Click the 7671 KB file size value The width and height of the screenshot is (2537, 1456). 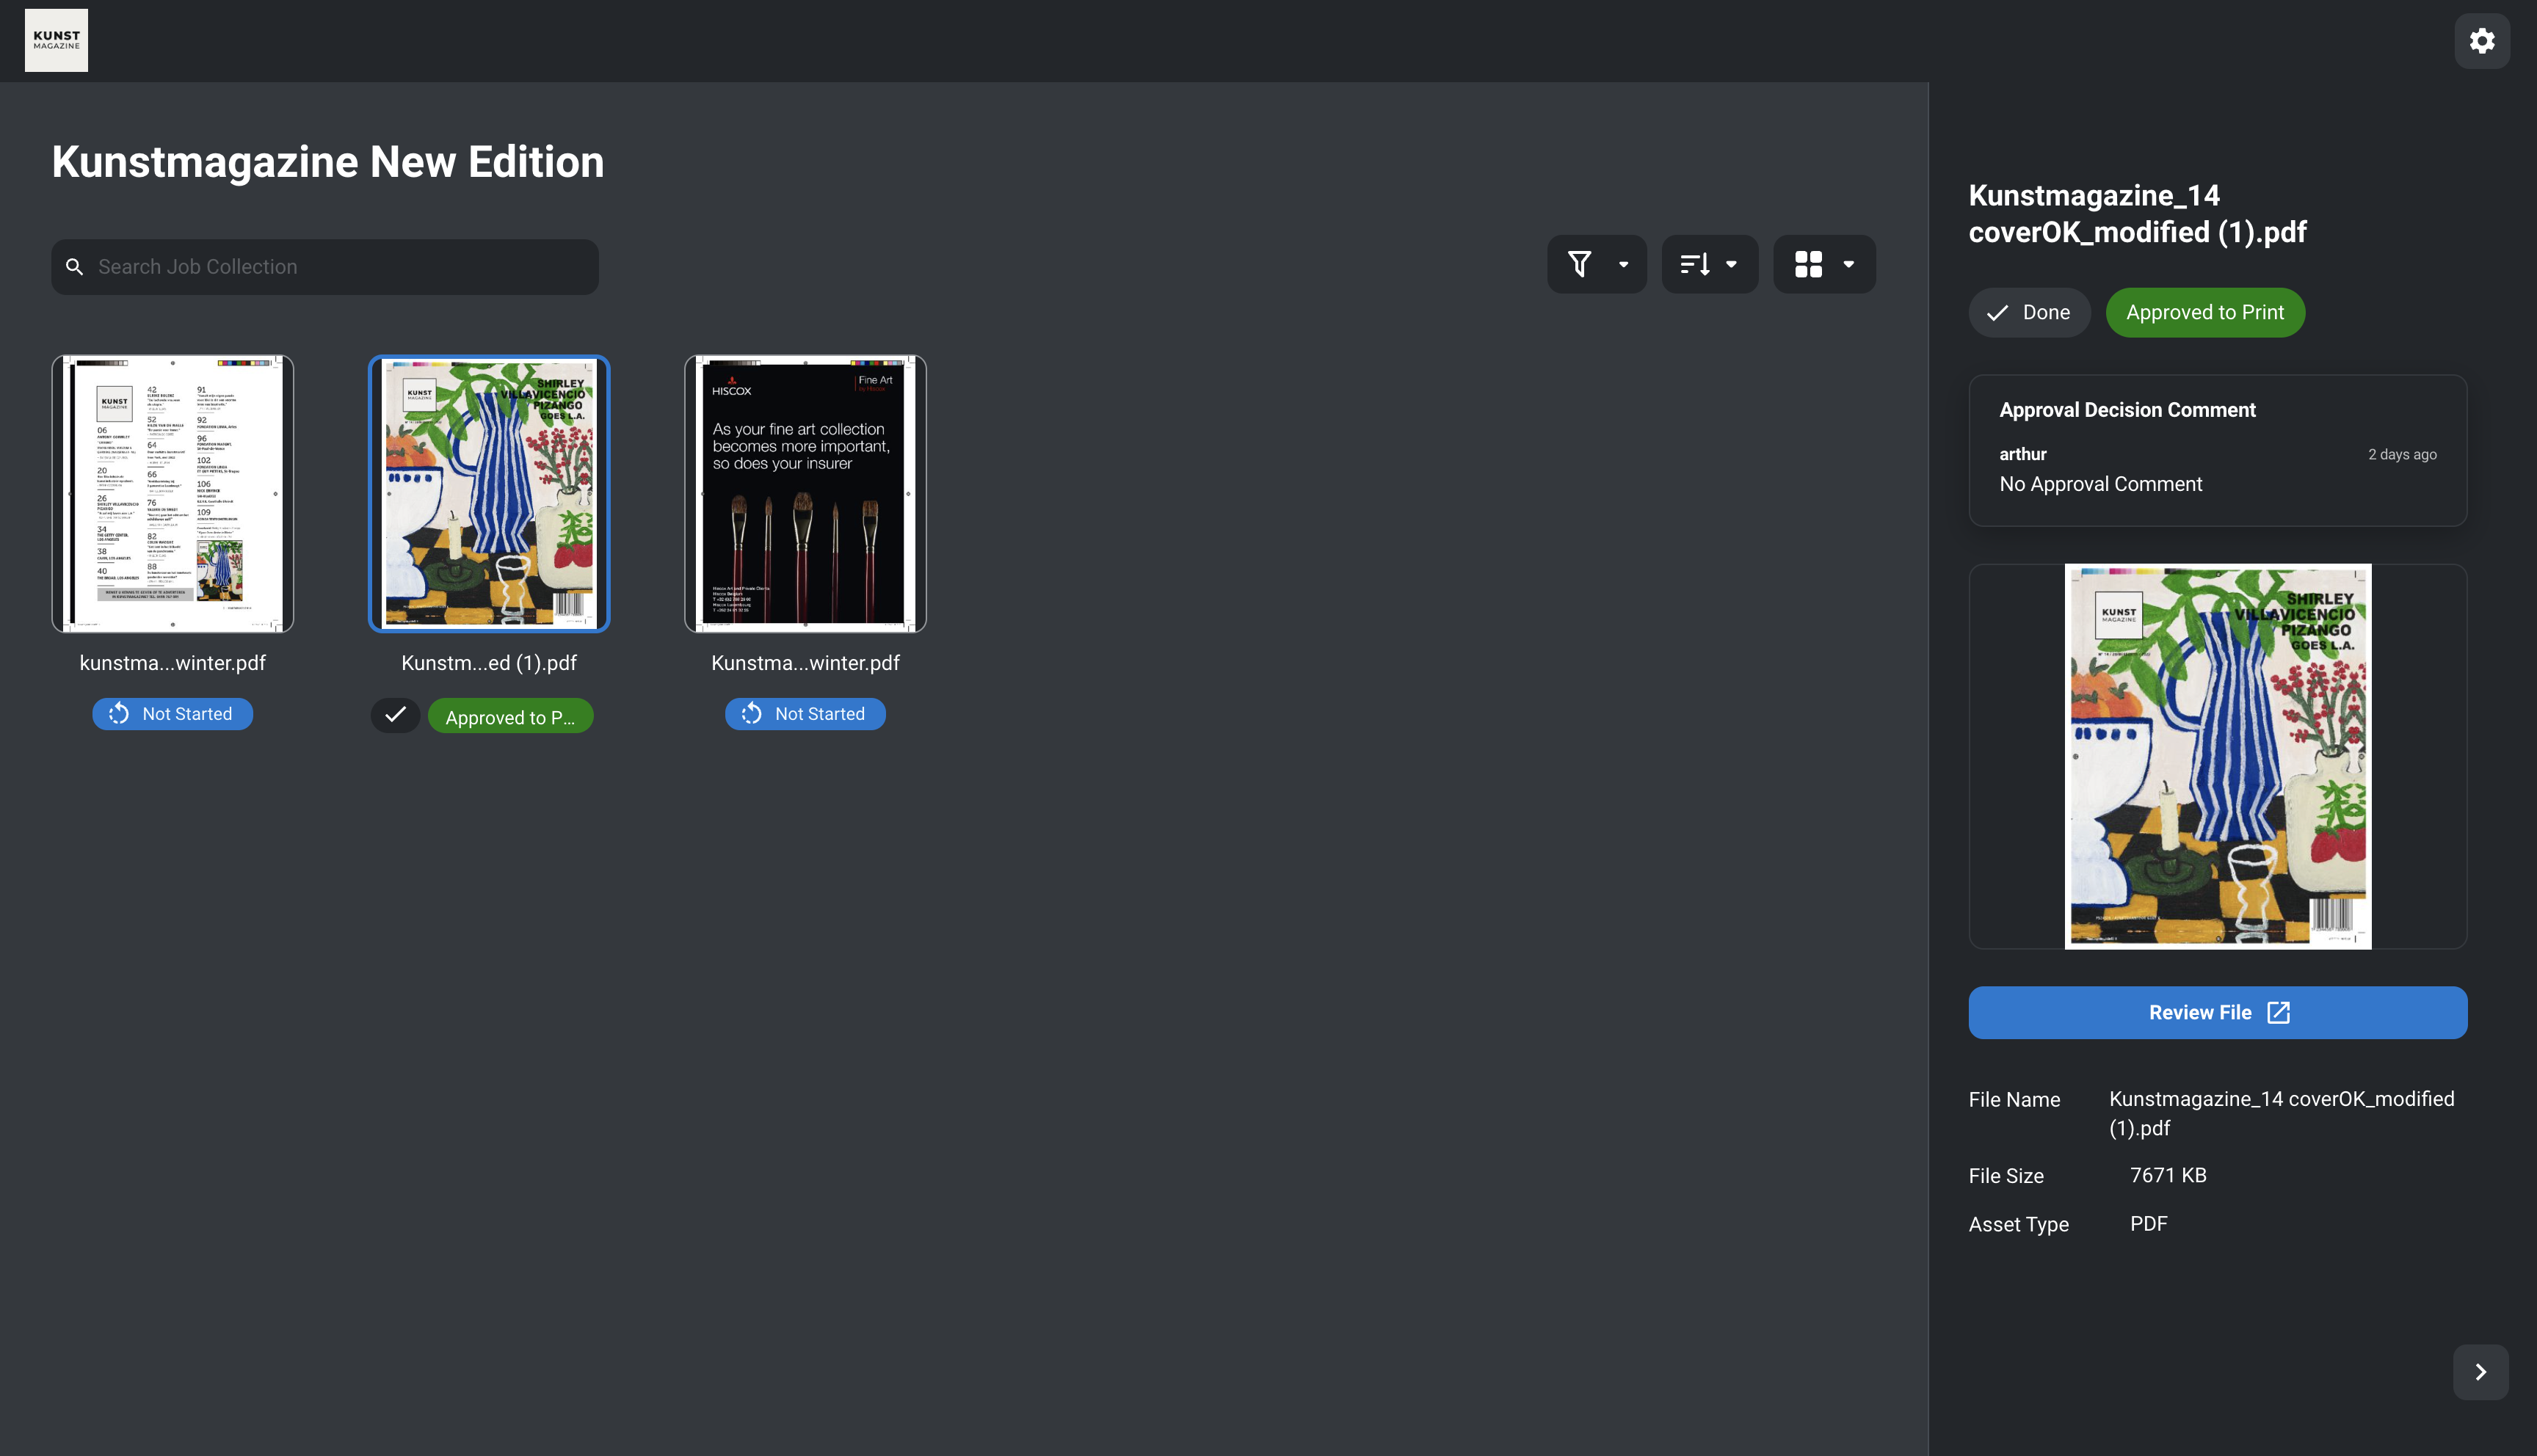(2168, 1176)
